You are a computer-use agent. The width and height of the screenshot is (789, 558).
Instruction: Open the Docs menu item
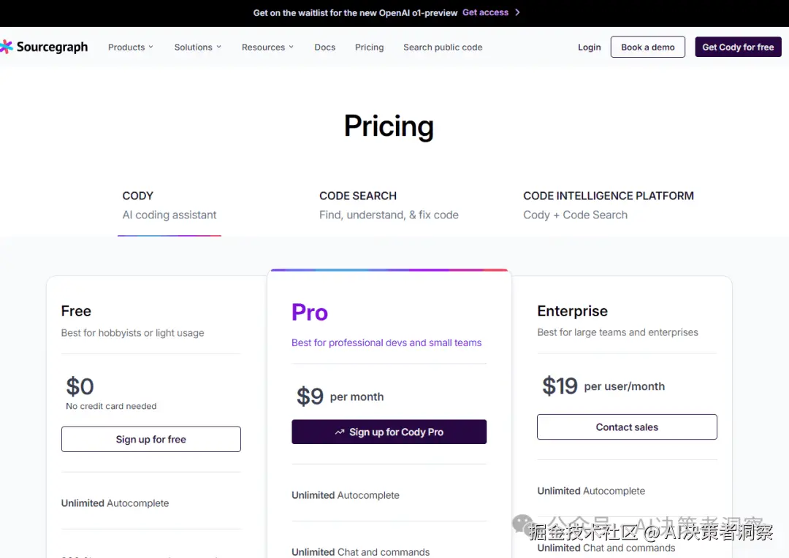pos(325,47)
